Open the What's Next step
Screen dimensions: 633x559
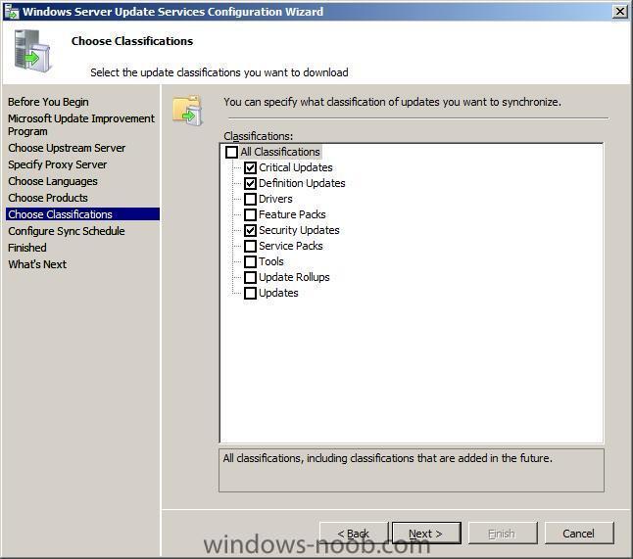(37, 264)
